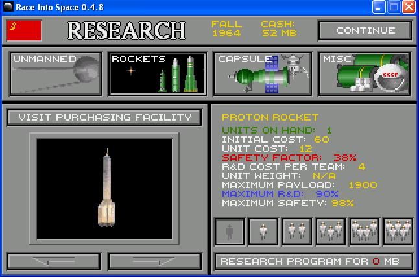Click the Fall 1964 date display
The width and height of the screenshot is (419, 277).
point(226,29)
